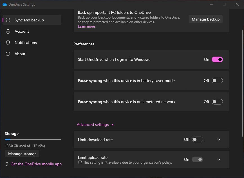Click the storage usage bar

pos(33,139)
